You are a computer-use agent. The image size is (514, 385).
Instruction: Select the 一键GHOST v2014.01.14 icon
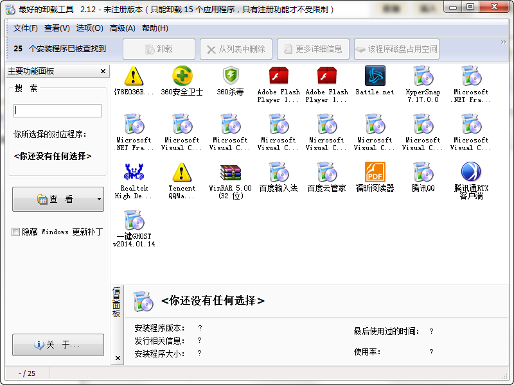click(x=134, y=220)
